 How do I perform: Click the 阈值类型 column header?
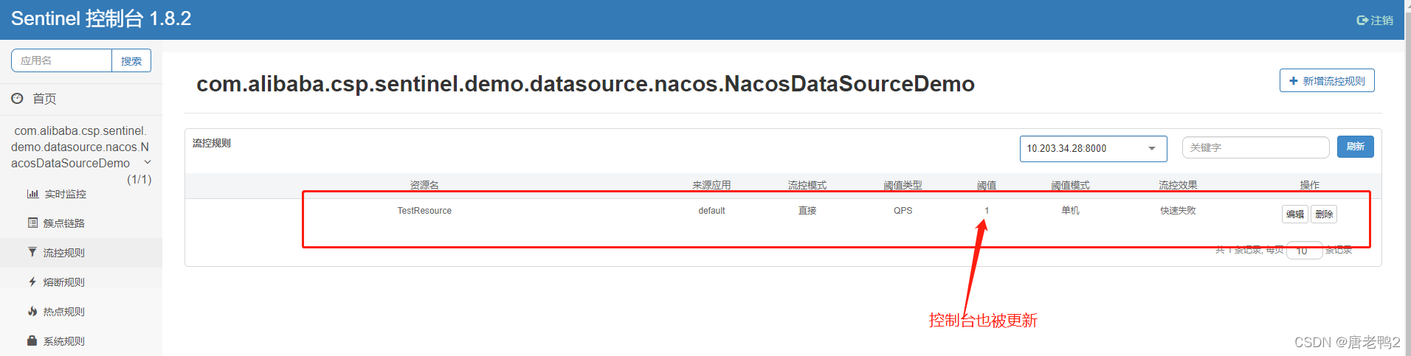click(903, 185)
